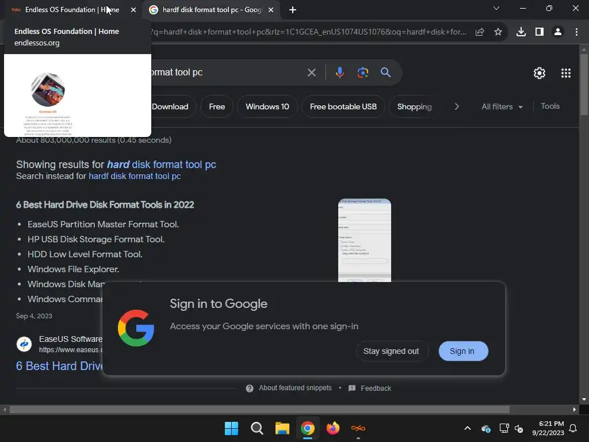Viewport: 589px width, 442px height.
Task: Open the taskbar clock and date
Action: (548, 428)
